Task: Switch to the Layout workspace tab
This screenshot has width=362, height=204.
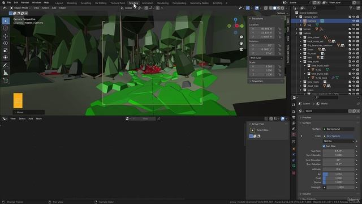Action: click(x=59, y=3)
